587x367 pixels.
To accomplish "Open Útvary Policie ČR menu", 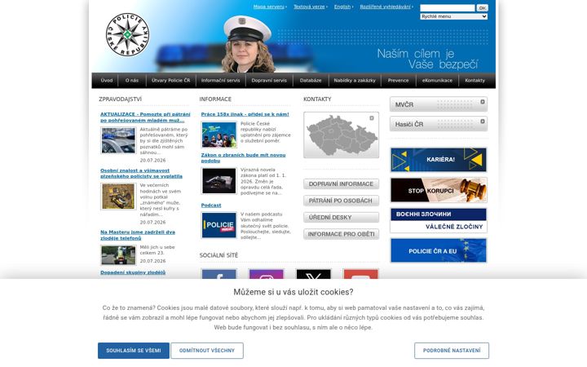I will (x=170, y=81).
